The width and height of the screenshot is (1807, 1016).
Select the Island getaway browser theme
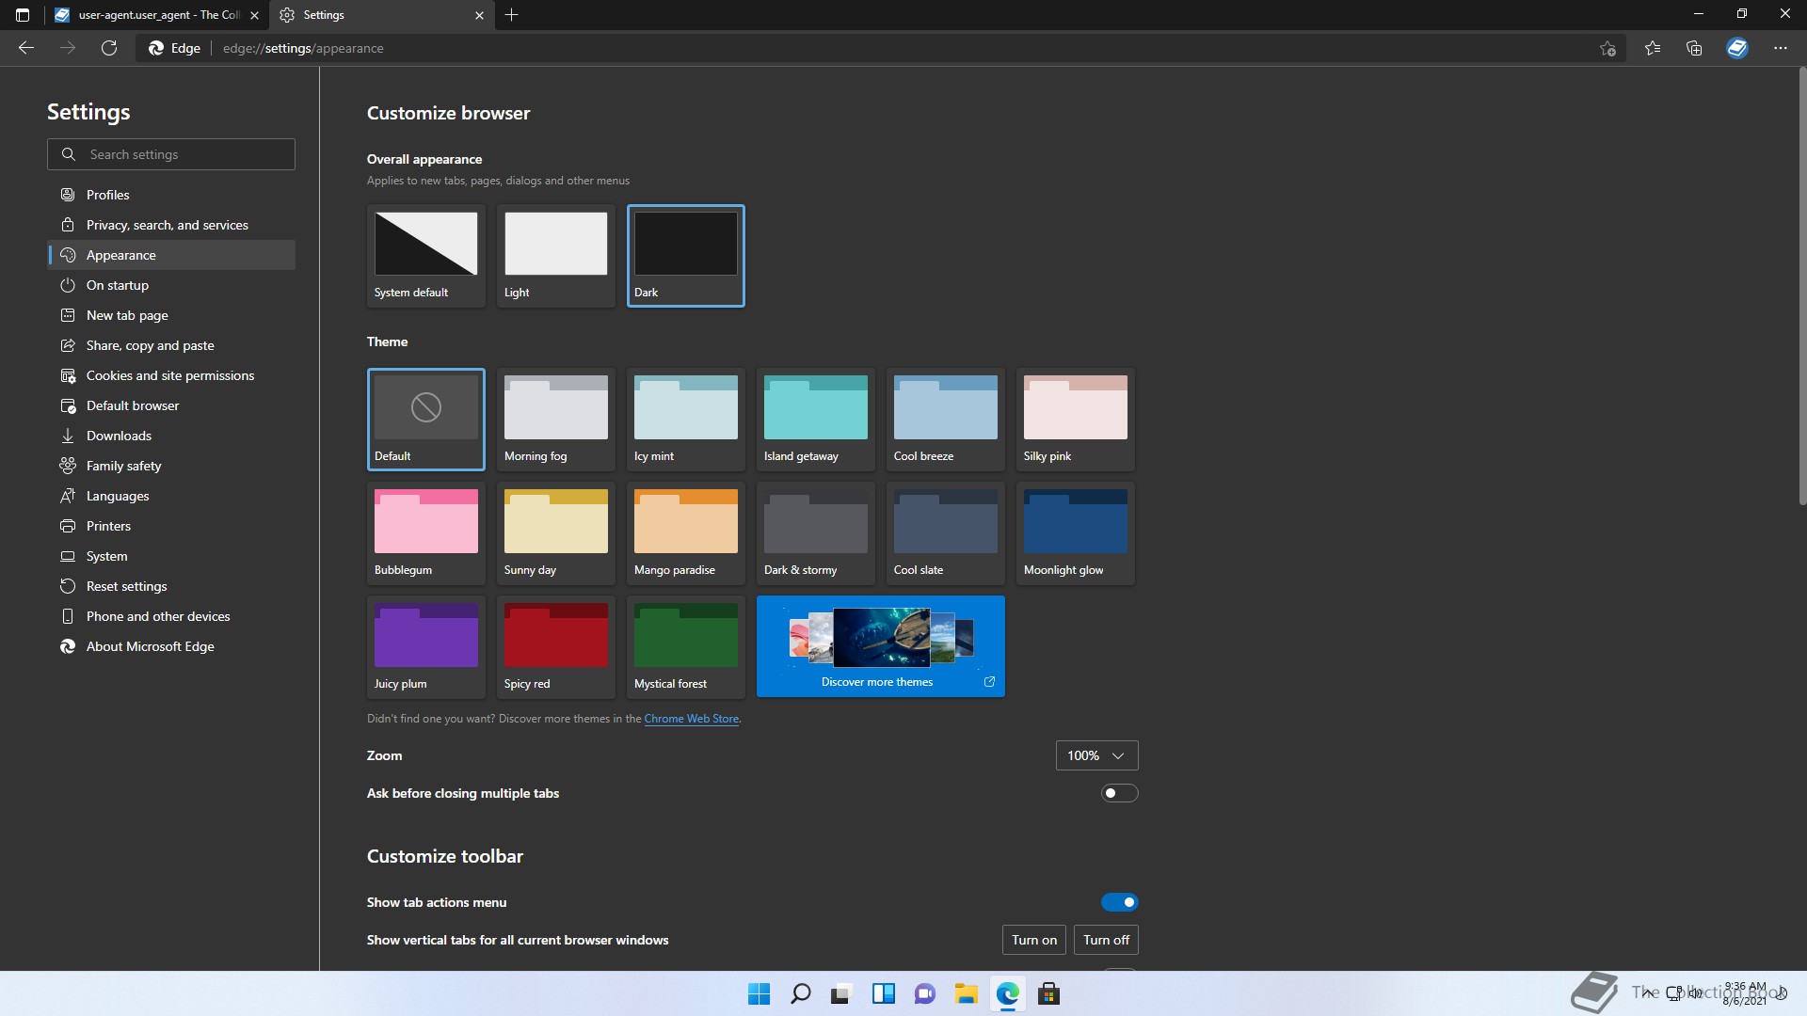coord(815,418)
